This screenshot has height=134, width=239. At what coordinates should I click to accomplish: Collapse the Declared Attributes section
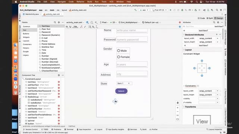[x=184, y=35]
